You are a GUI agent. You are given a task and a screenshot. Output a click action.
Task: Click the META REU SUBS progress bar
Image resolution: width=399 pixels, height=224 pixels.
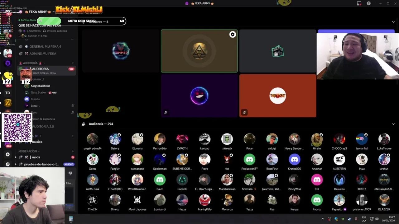pyautogui.click(x=82, y=21)
